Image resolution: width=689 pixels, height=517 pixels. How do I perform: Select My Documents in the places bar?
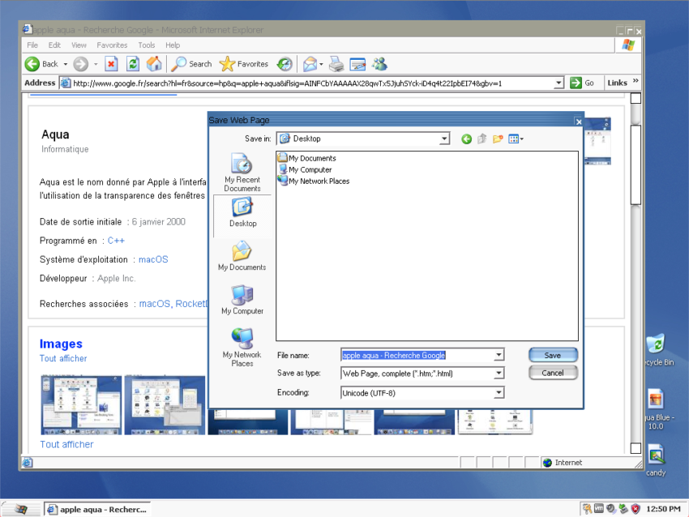coord(242,255)
